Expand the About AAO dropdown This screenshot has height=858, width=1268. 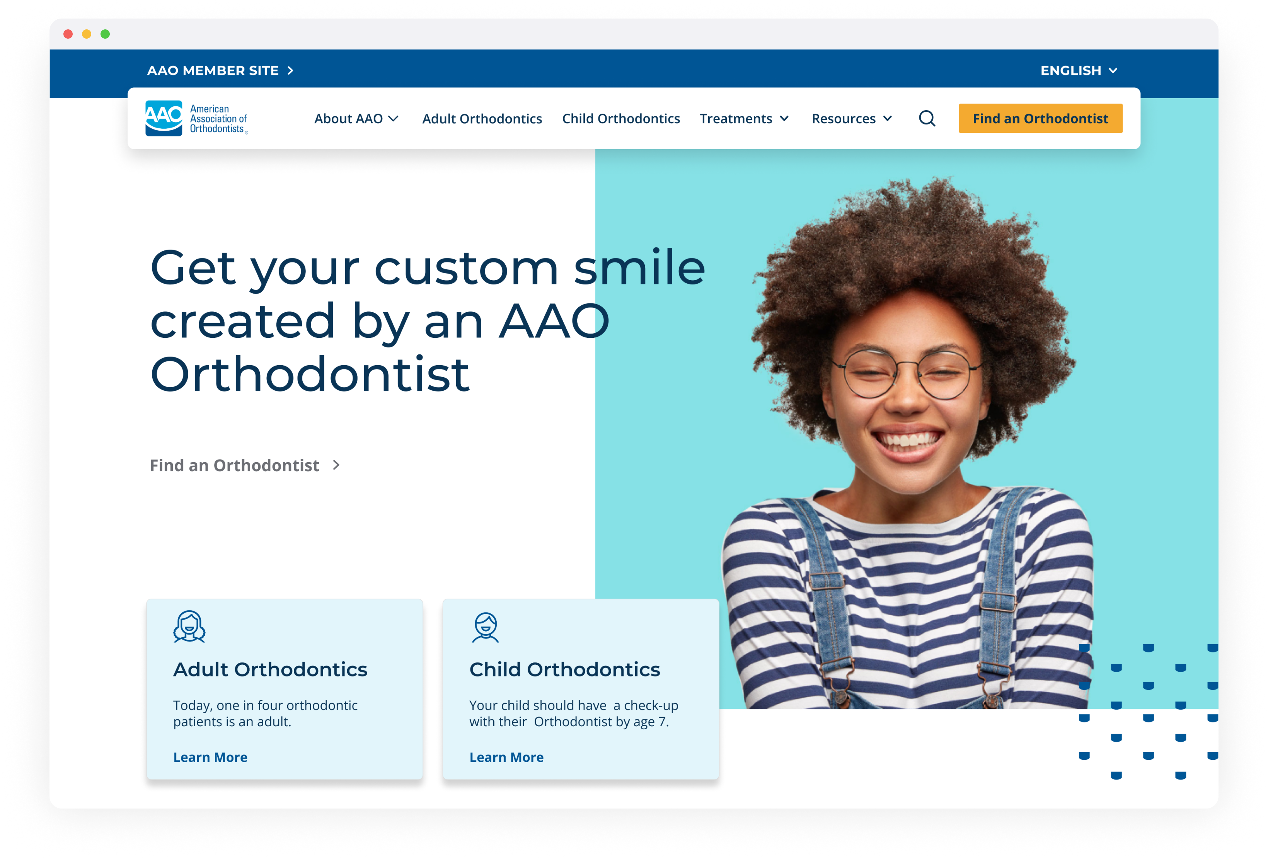(356, 118)
